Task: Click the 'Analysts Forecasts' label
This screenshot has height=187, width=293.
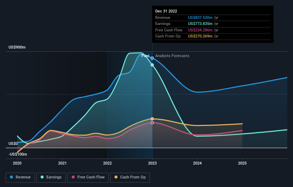Action: click(x=172, y=56)
